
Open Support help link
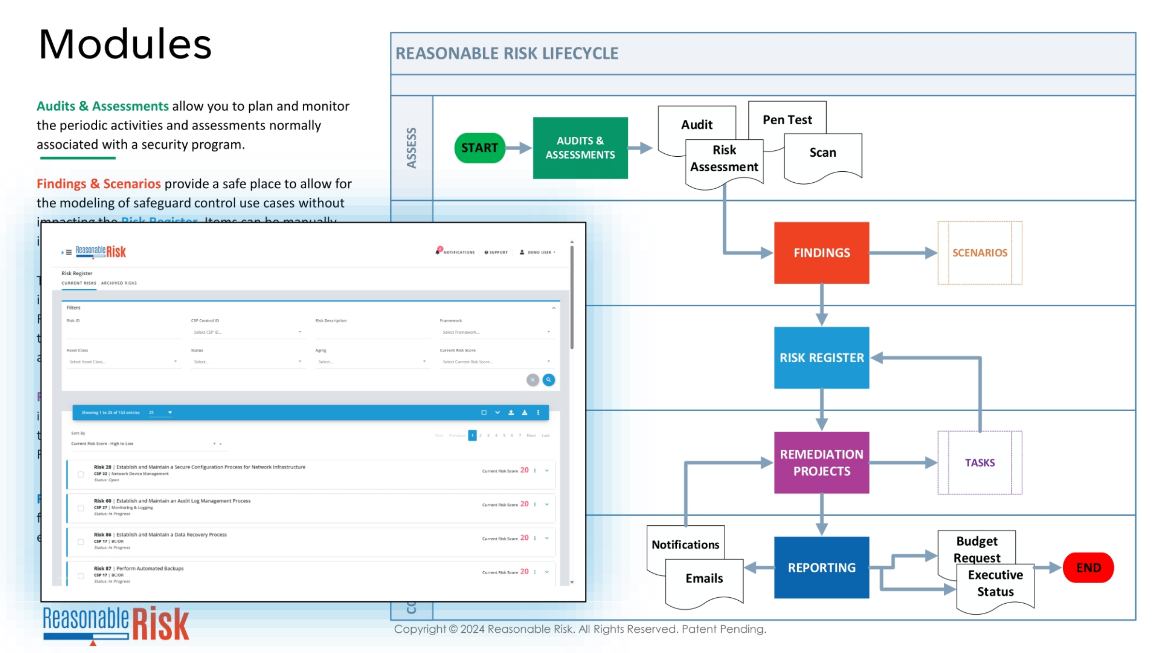click(496, 252)
